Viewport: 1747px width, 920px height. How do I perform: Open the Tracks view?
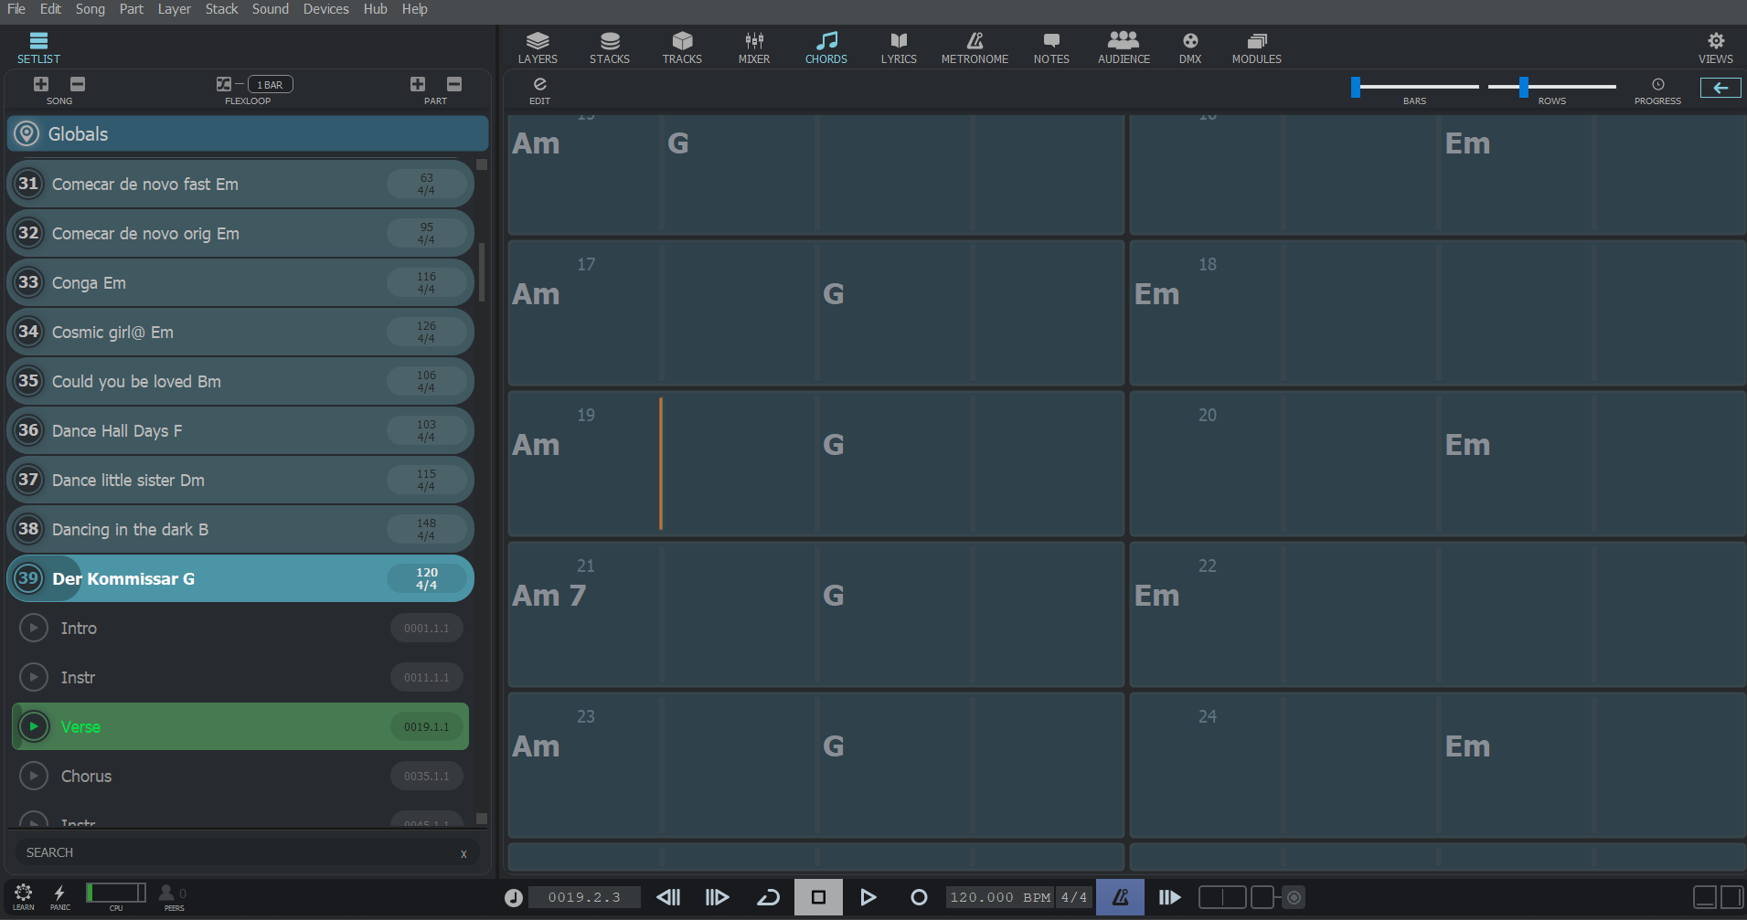coord(682,48)
